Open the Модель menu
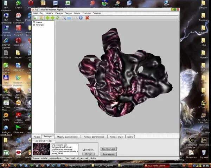211x168 pixels. click(x=49, y=13)
